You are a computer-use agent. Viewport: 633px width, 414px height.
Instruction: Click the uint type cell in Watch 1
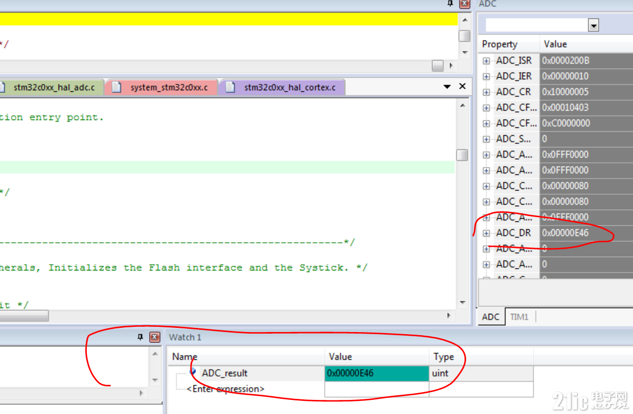tap(481, 373)
